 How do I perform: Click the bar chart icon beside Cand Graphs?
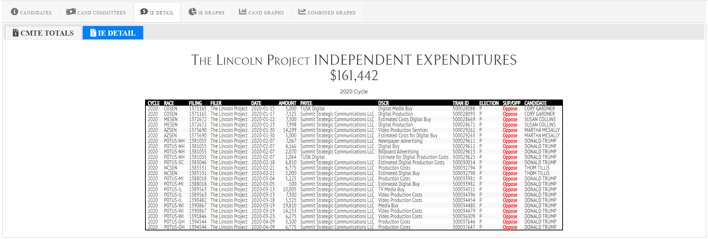tap(242, 12)
